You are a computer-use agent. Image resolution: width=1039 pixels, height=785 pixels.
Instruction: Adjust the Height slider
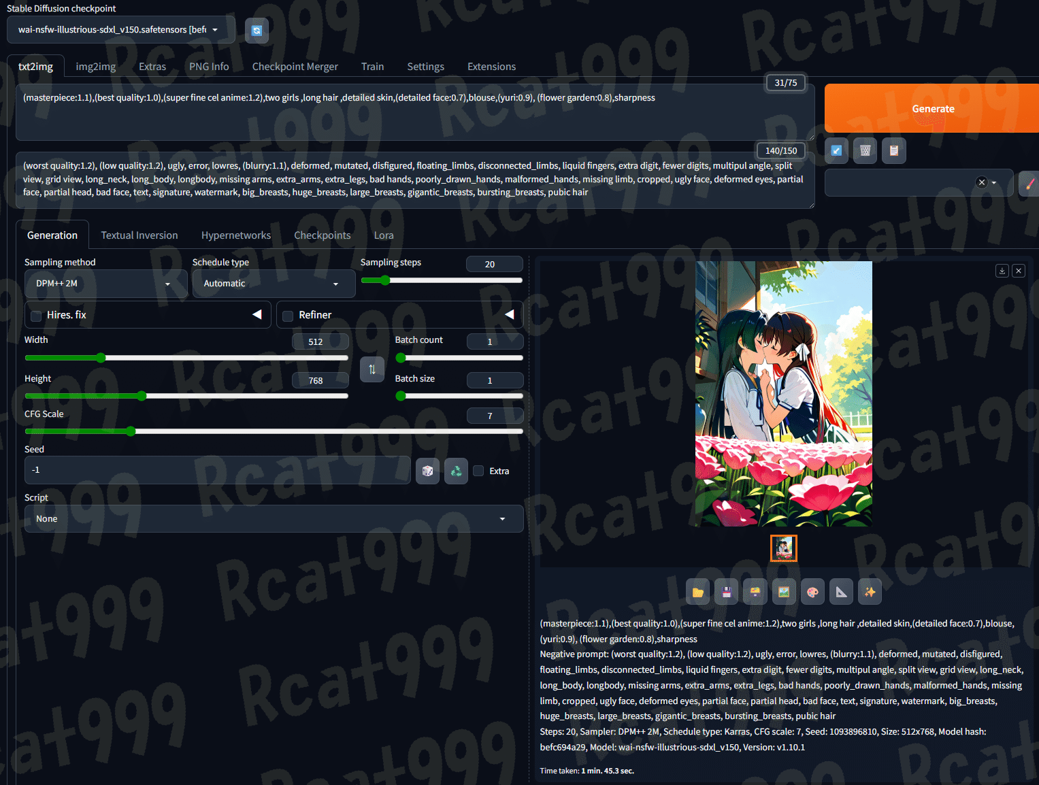(x=186, y=396)
